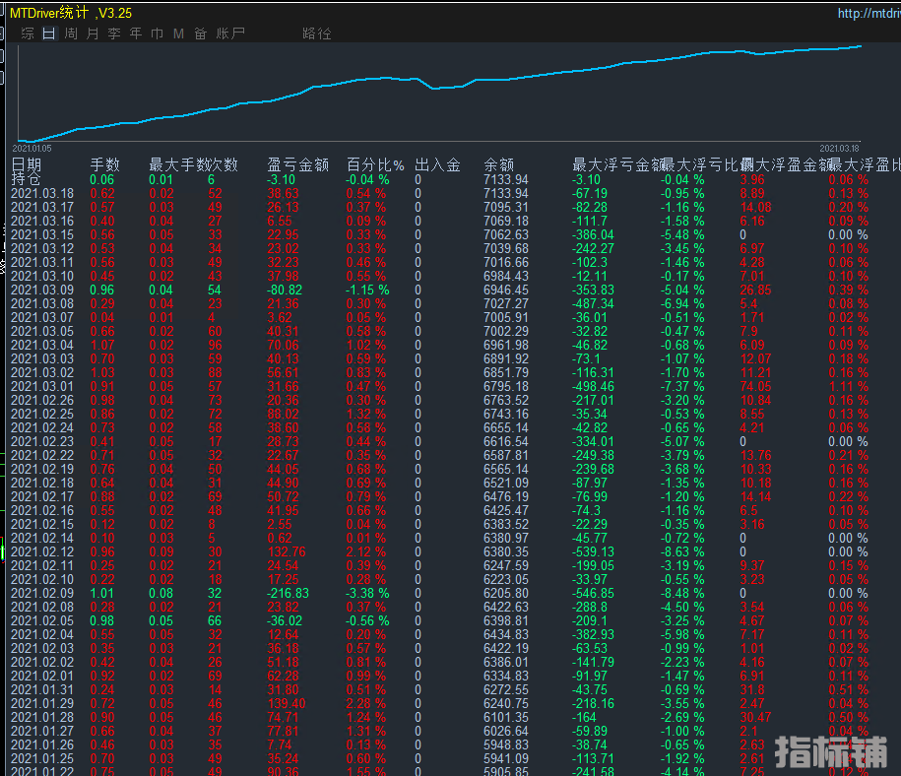
Task: Select the 2021.02.05 date row
Action: coord(42,621)
